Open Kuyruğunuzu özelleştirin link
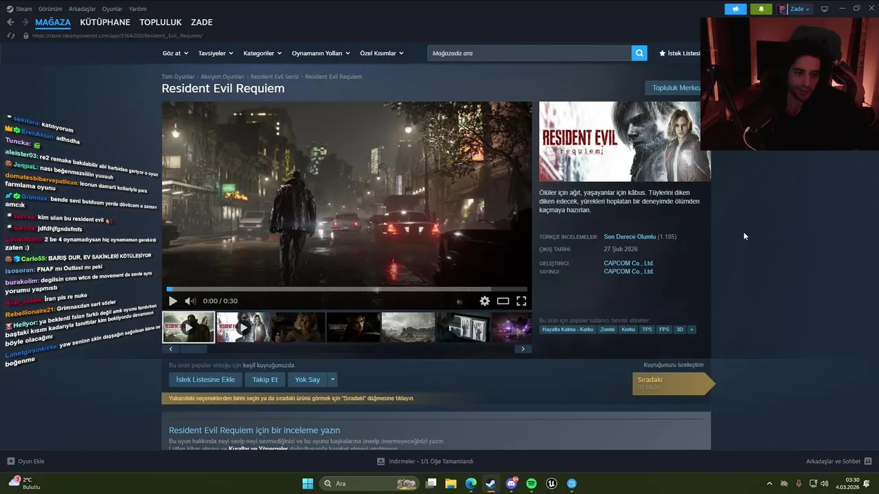Viewport: 879px width, 494px height. click(x=673, y=365)
